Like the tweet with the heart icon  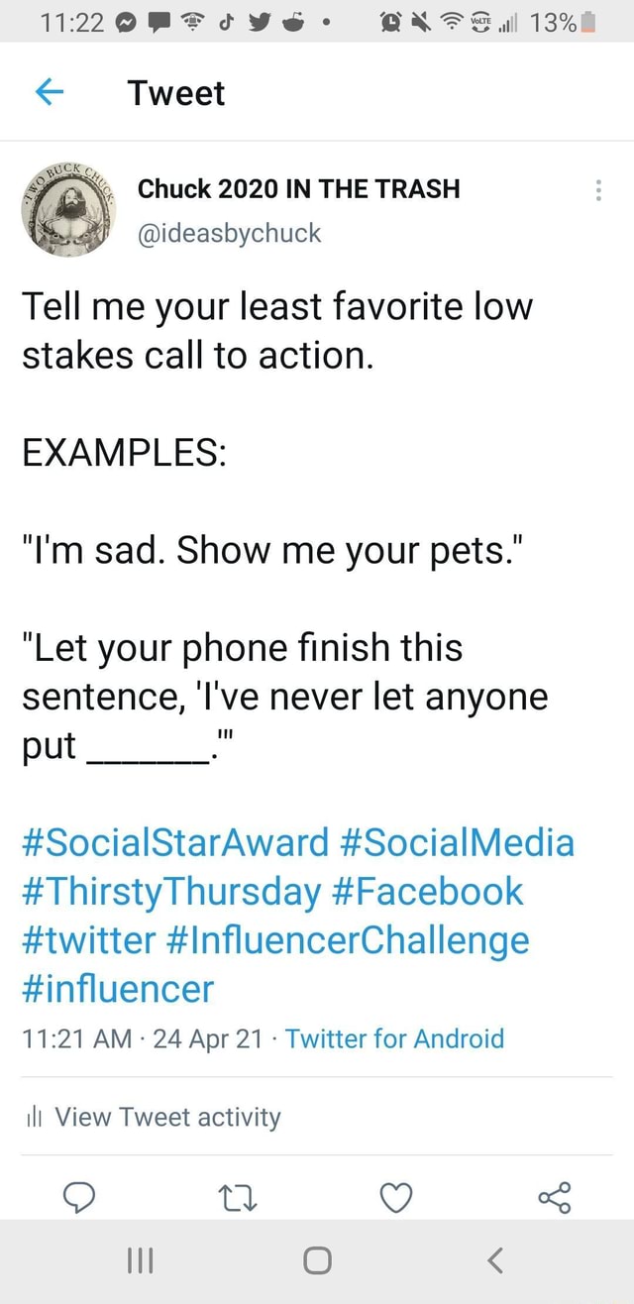[396, 1198]
